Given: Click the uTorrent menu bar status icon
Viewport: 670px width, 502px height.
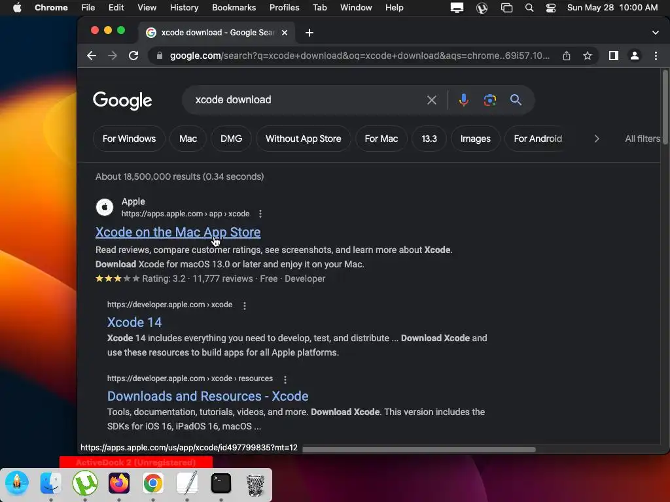Looking at the screenshot, I should 482,8.
